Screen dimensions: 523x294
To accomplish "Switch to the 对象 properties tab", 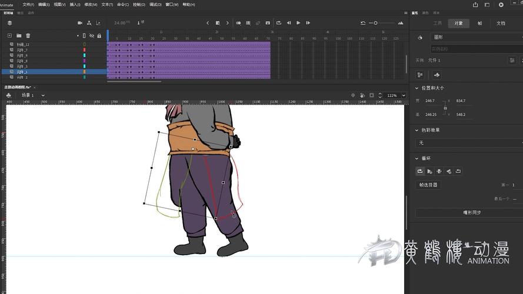I will (x=459, y=24).
